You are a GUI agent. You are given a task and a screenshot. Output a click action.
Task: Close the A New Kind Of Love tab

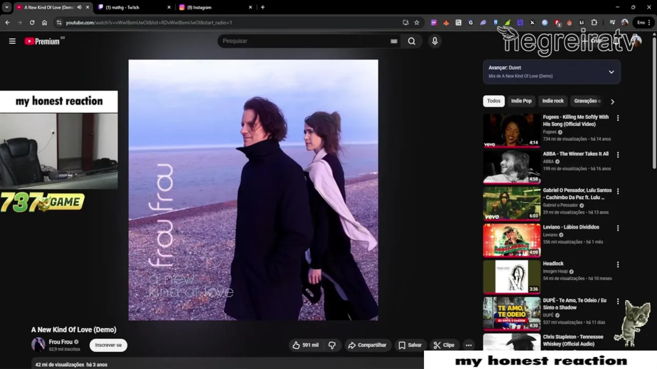coord(88,7)
